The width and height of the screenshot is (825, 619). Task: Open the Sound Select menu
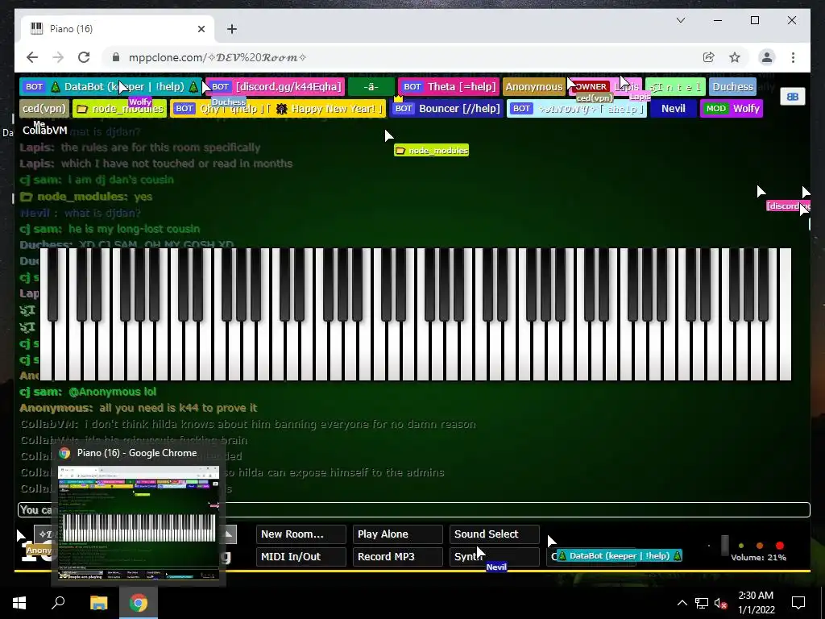pos(494,534)
